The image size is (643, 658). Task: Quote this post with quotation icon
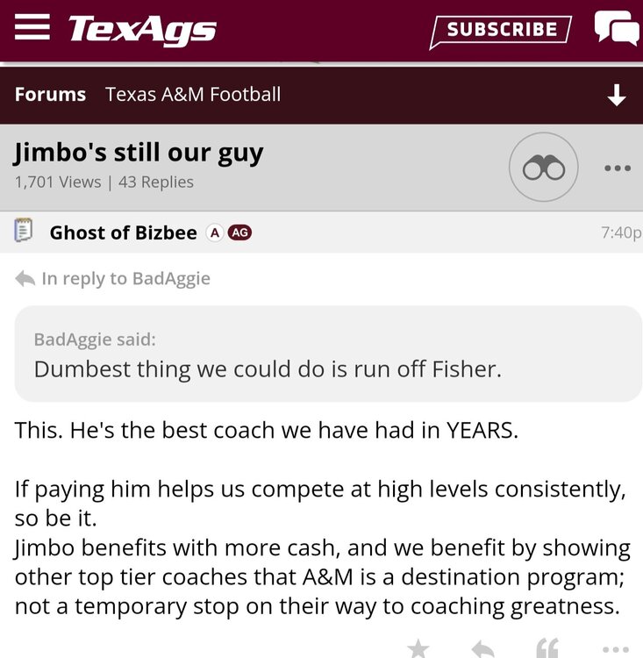tap(547, 649)
